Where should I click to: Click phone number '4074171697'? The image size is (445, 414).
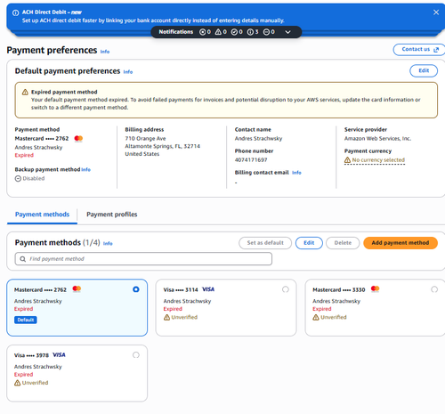tap(251, 160)
